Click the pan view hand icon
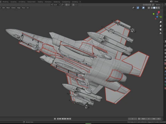166x124 pixels. point(160,26)
